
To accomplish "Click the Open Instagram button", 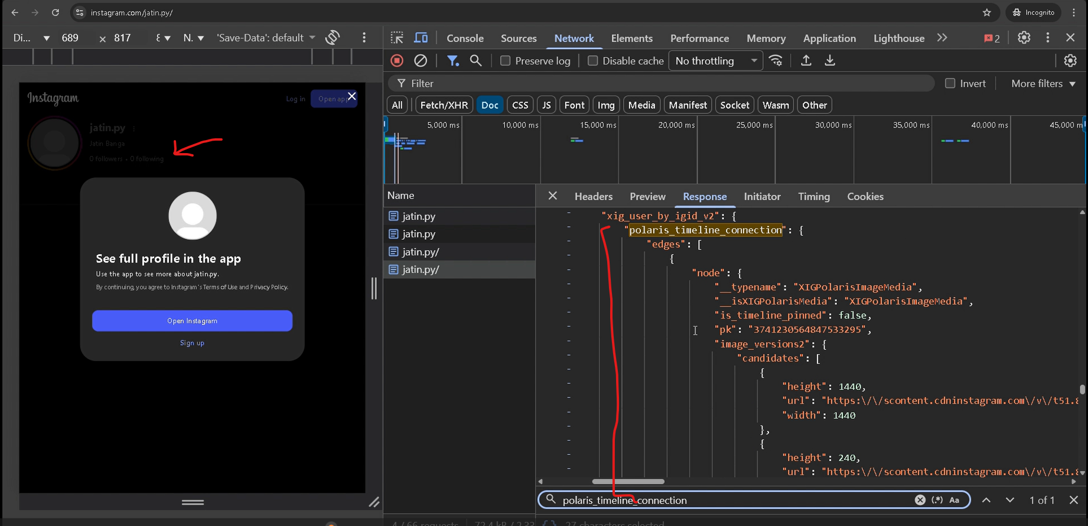I will coord(192,321).
